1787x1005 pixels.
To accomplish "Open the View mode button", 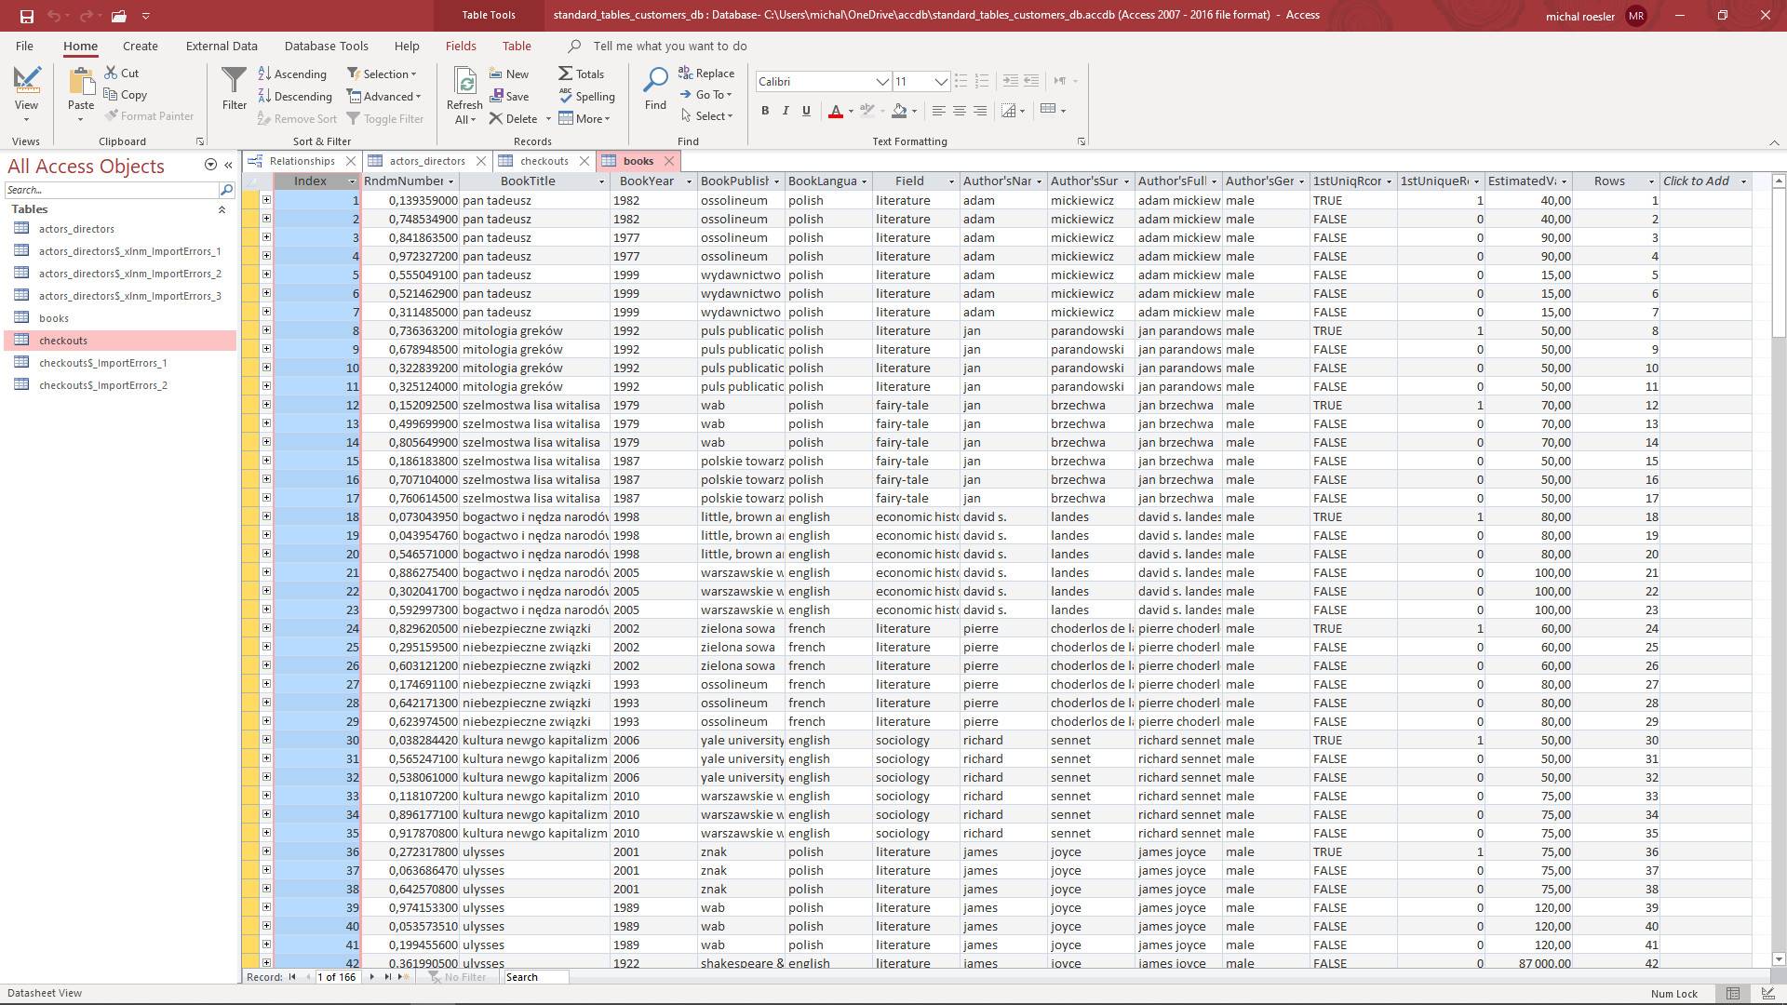I will [x=26, y=95].
